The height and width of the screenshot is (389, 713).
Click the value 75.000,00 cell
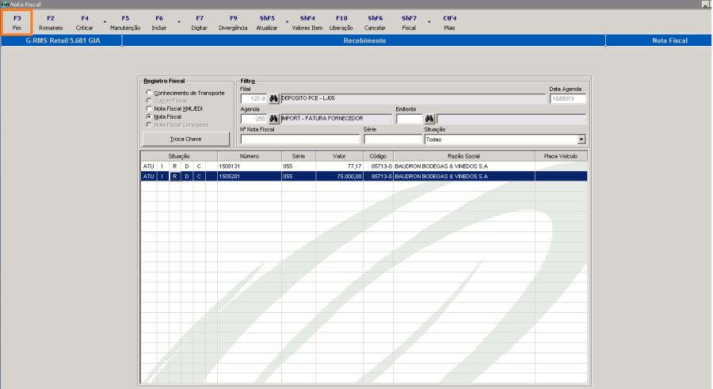tap(340, 176)
